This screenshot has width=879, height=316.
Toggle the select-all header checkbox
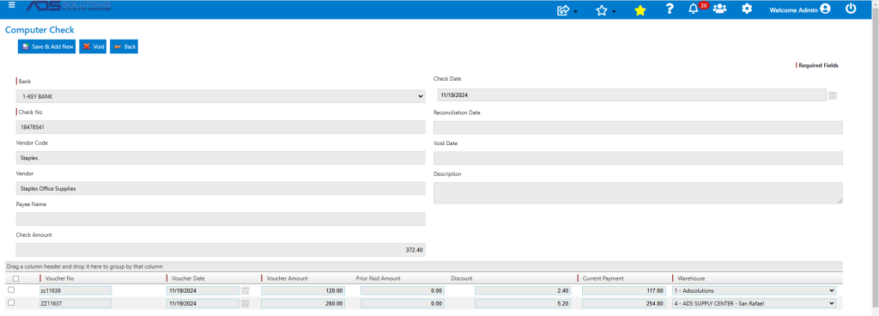(15, 278)
